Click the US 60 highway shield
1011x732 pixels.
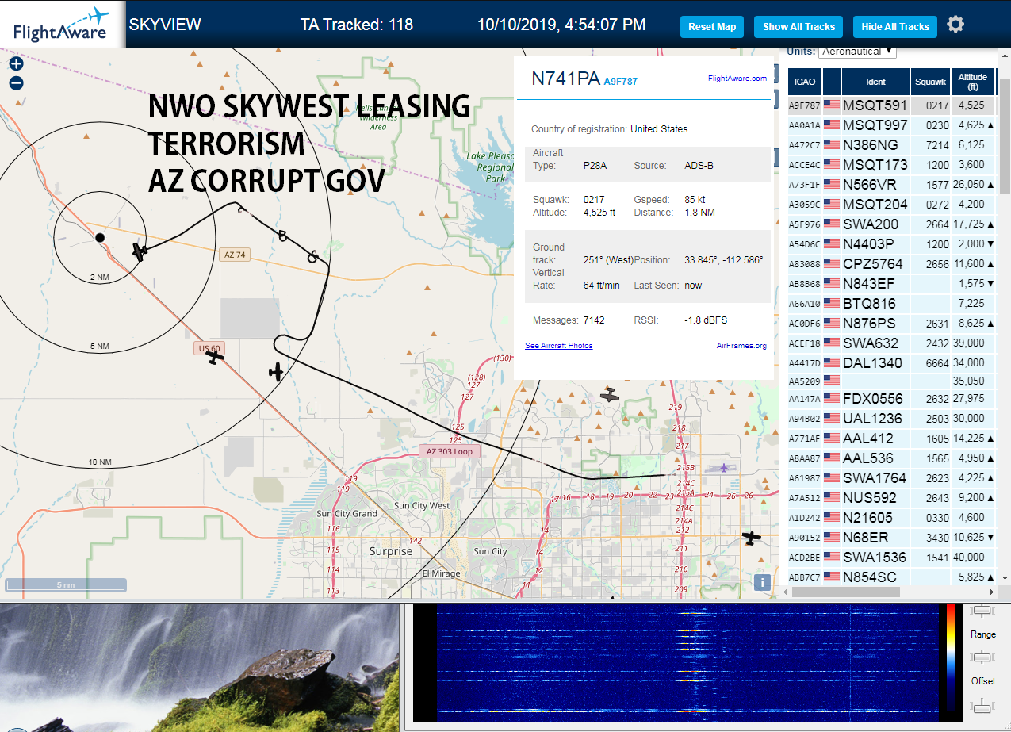pos(209,348)
